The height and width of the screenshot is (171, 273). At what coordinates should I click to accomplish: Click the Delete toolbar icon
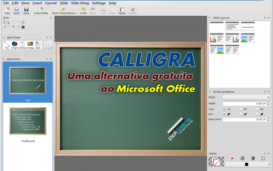(x=133, y=11)
